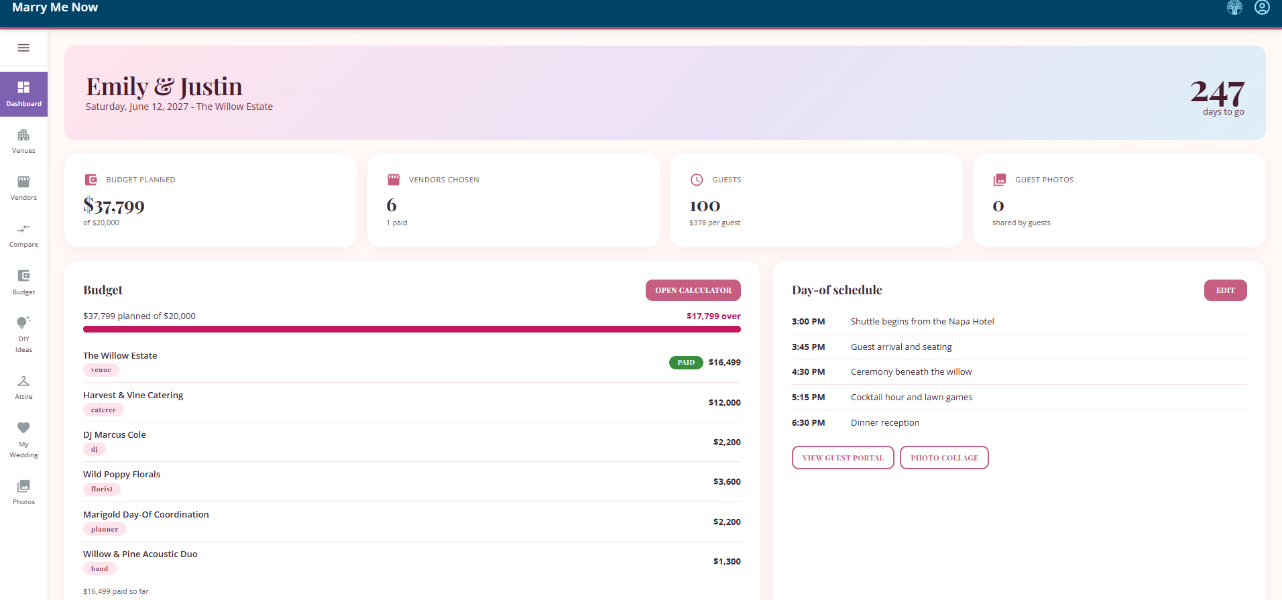Screen dimensions: 1282x600
Task: Open Photos in the sidebar
Action: pyautogui.click(x=23, y=492)
